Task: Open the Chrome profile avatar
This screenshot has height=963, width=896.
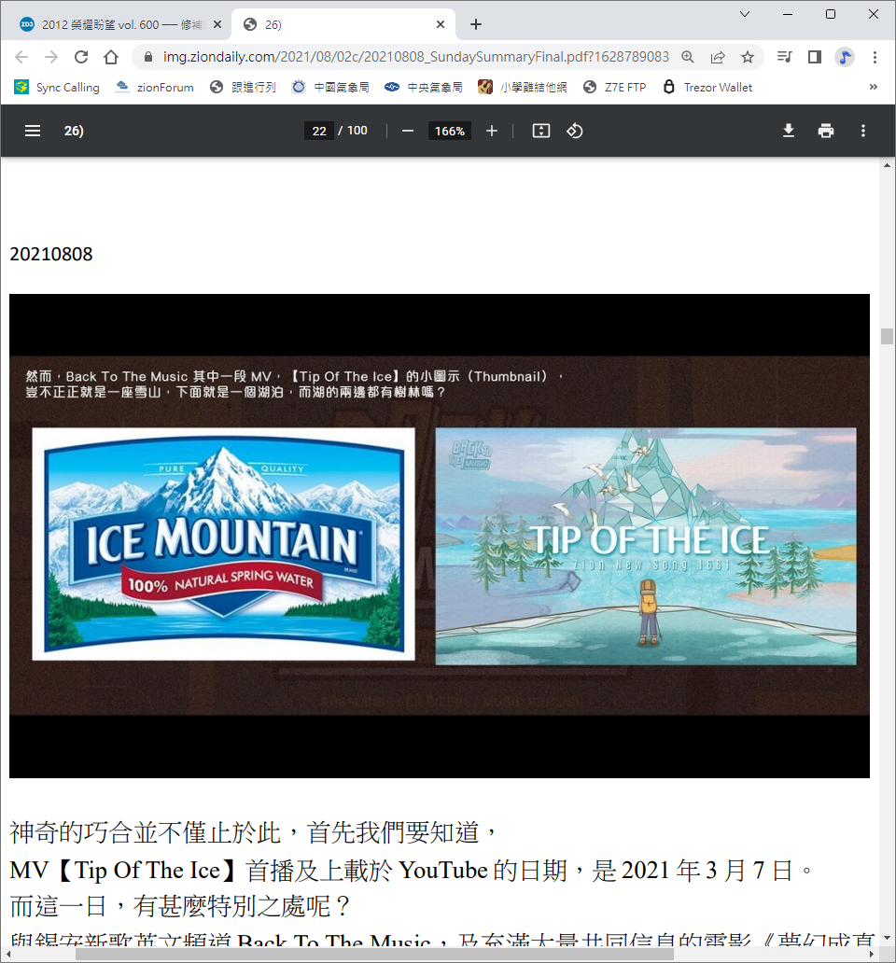Action: [845, 57]
